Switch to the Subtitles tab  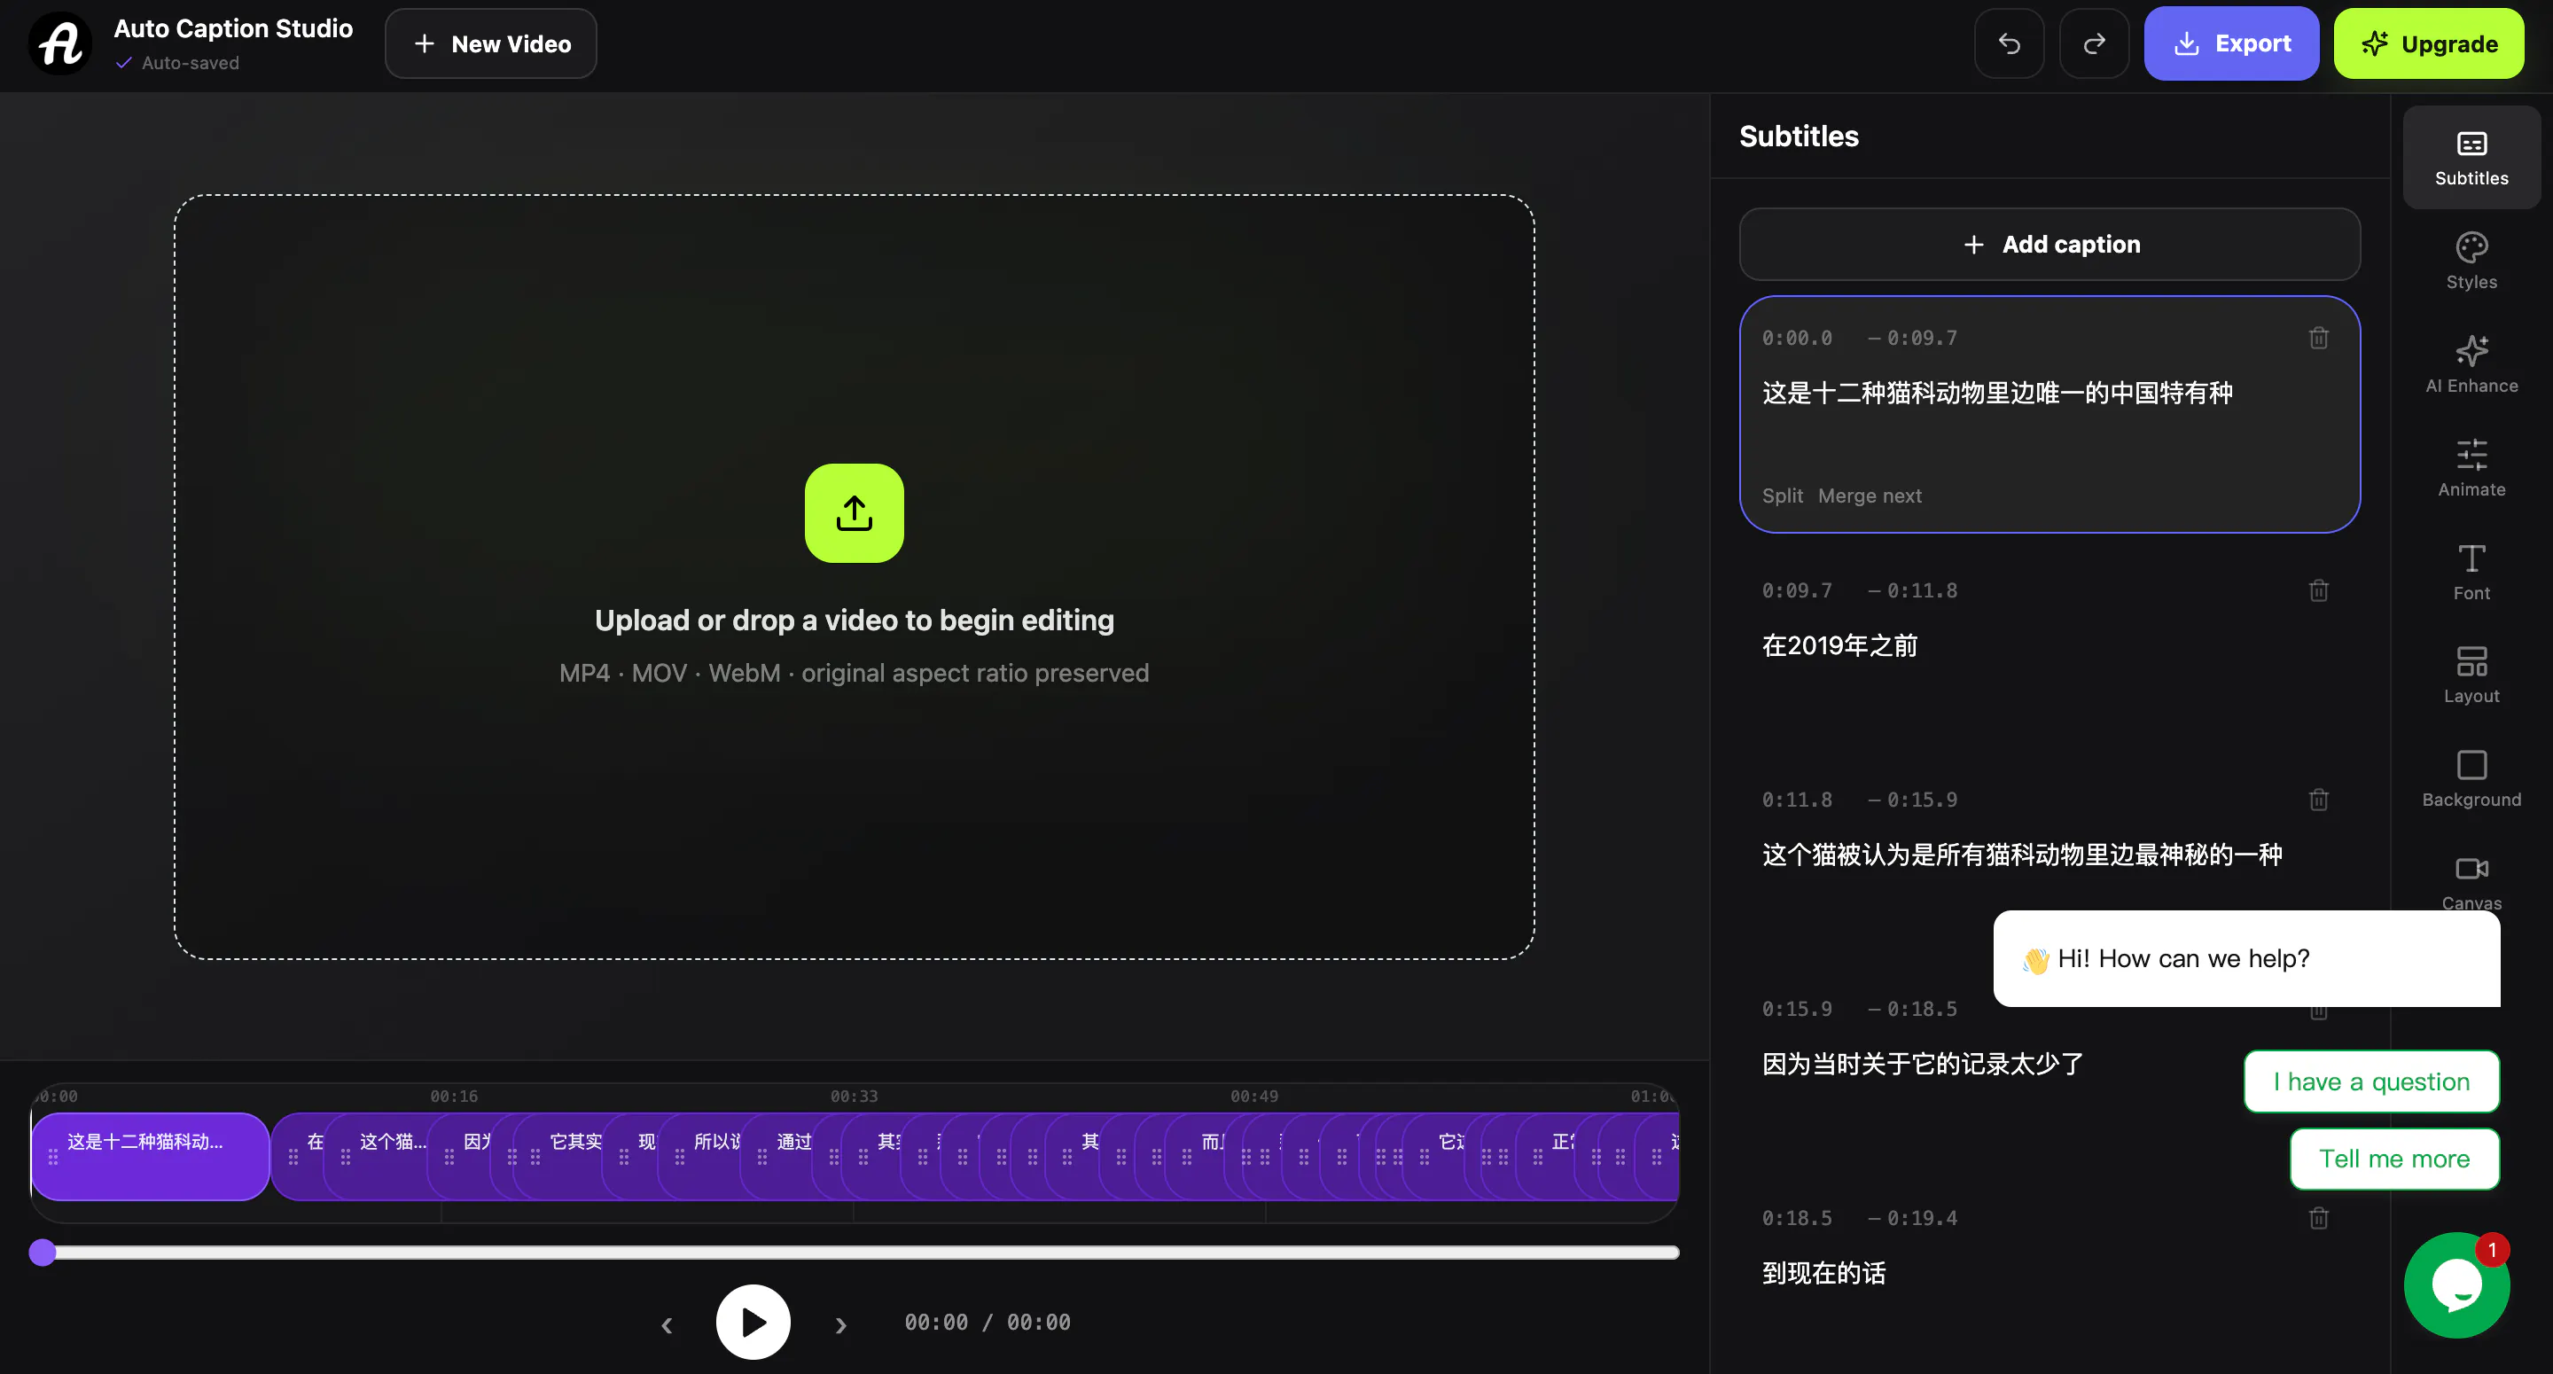[x=2471, y=158]
